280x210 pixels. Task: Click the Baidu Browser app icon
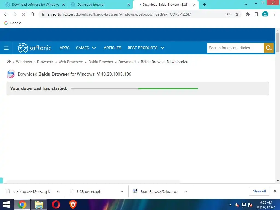11,74
